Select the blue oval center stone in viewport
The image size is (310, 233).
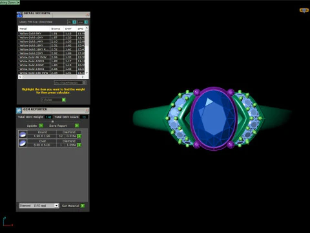click(x=214, y=118)
